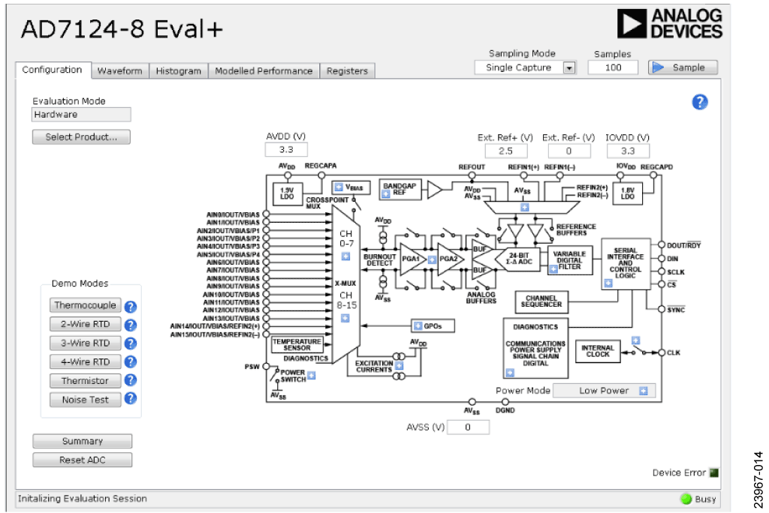Toggle the Bandgap Ref settings icon
769x513 pixels.
386,194
